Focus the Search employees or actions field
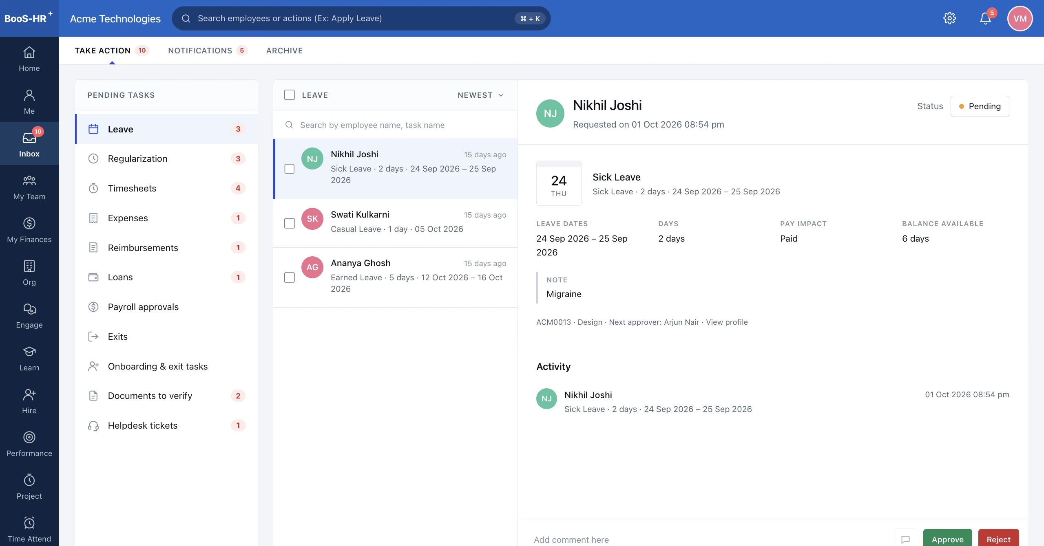 (361, 18)
